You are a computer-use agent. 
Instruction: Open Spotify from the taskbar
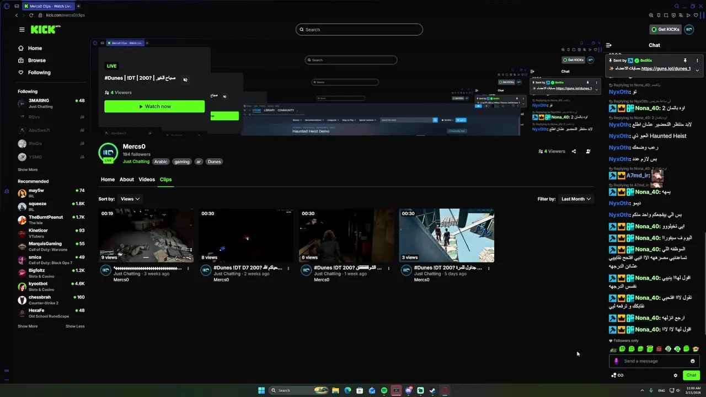tap(384, 390)
